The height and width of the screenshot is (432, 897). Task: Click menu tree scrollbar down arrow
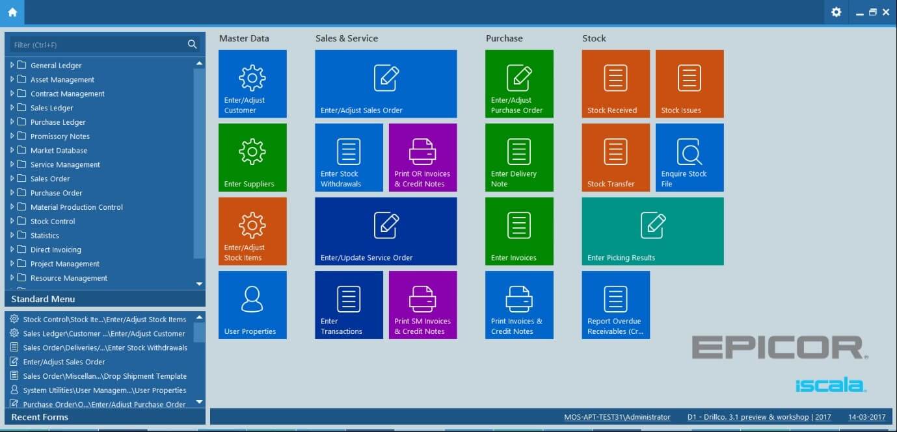(200, 284)
